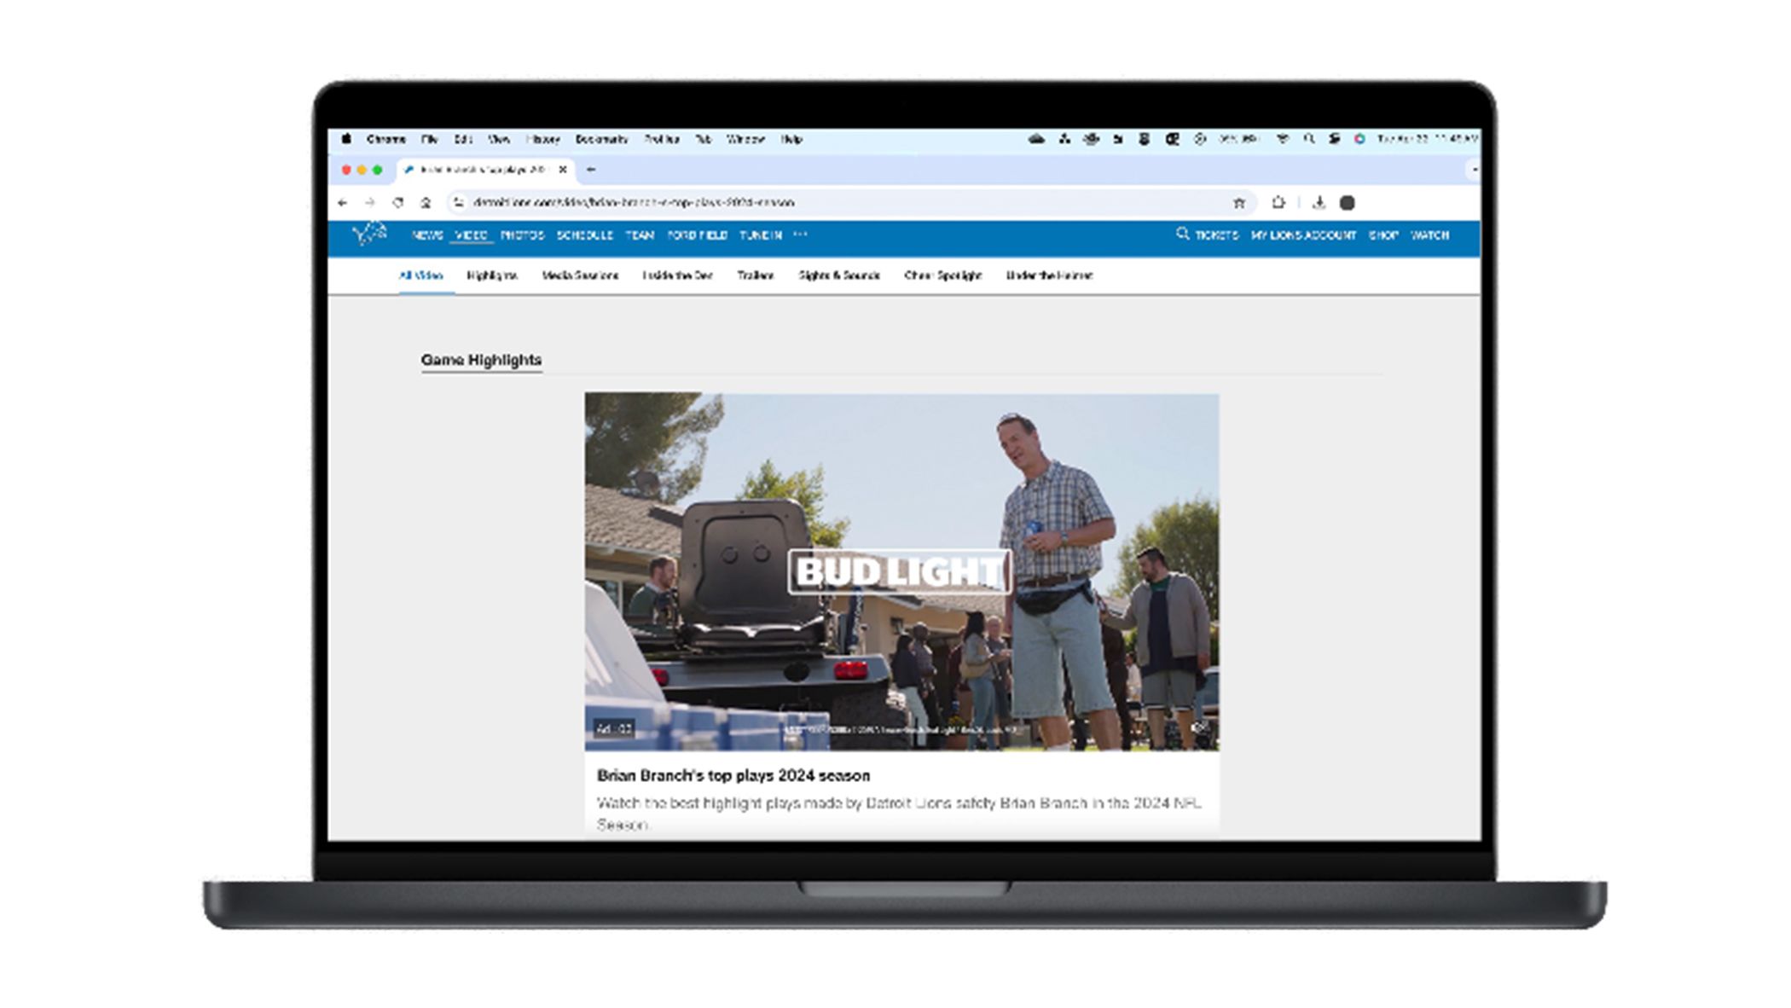
Task: Open Spotlight search in the menu bar
Action: 1309,139
